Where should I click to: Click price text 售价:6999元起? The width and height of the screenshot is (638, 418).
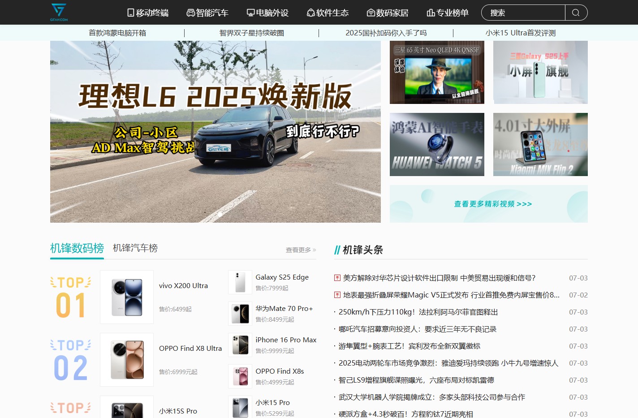pyautogui.click(x=178, y=372)
